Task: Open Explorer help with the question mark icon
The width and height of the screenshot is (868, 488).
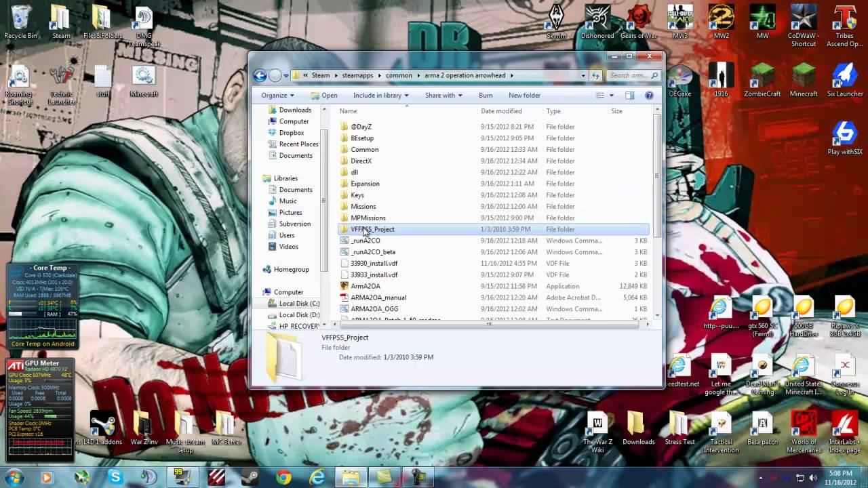Action: (649, 96)
